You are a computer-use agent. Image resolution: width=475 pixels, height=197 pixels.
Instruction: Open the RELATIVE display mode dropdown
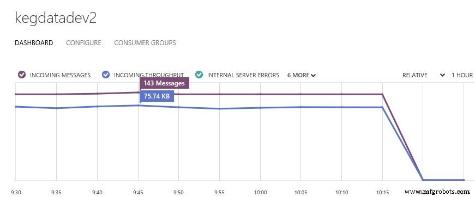[424, 75]
